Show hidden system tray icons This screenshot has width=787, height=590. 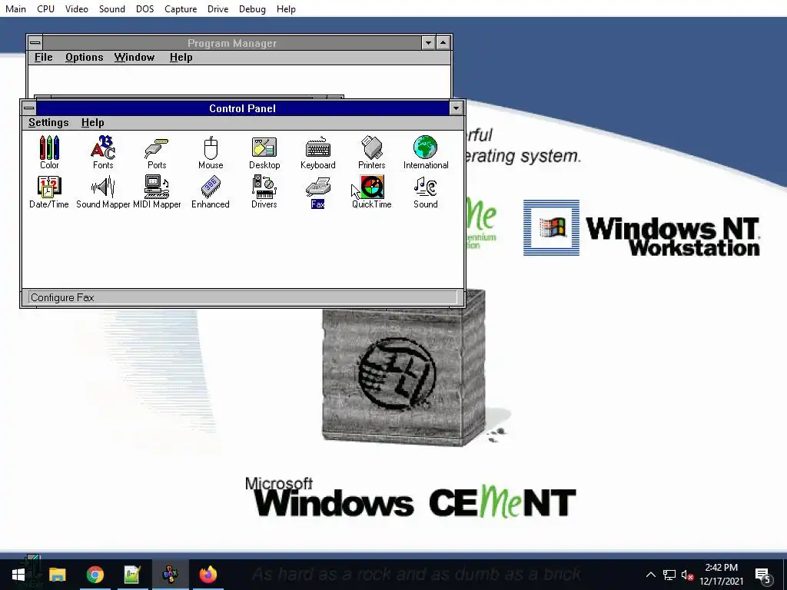tap(650, 575)
